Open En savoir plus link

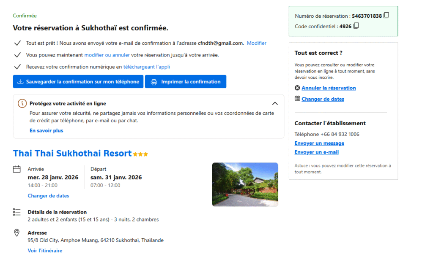tap(47, 131)
